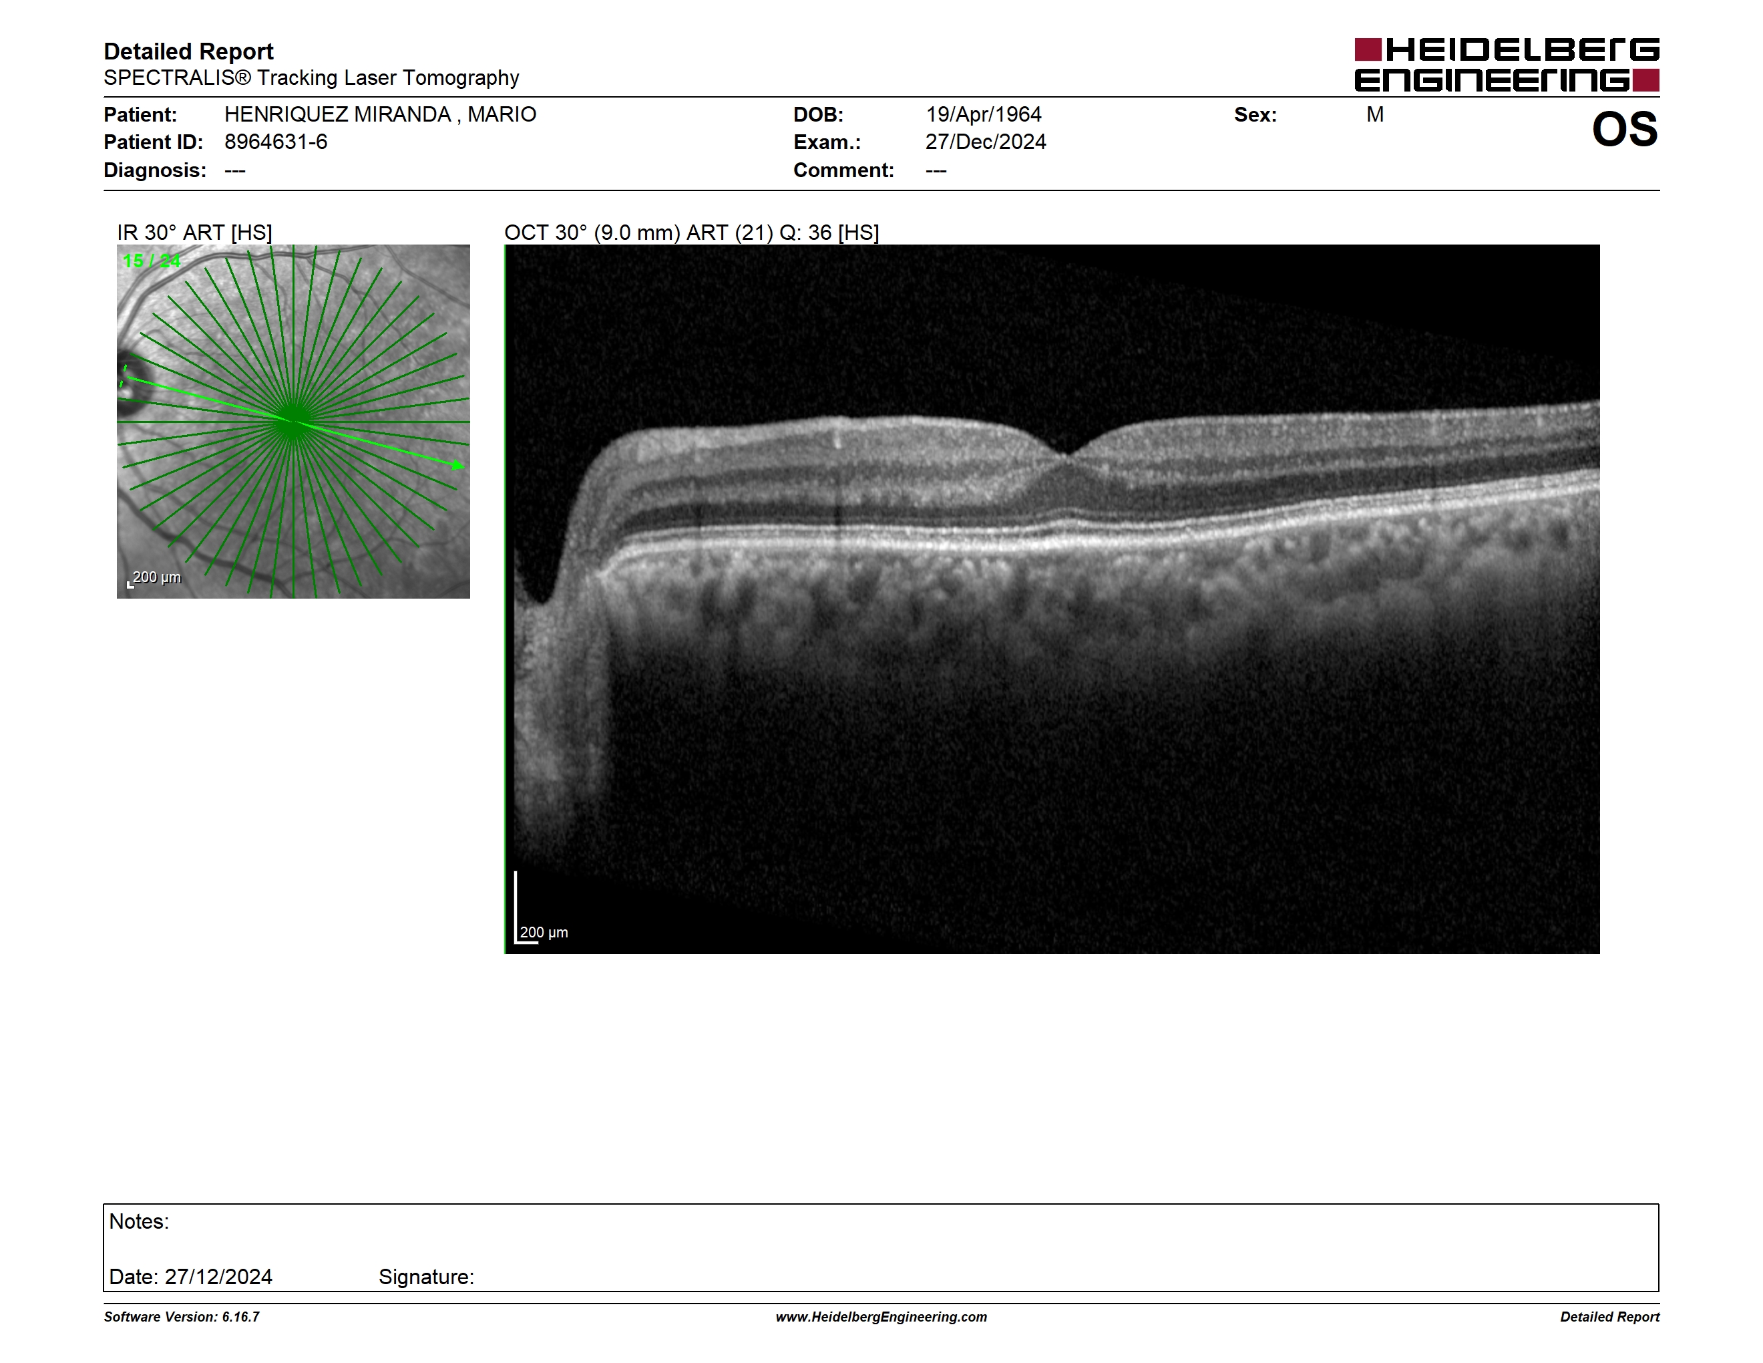
Task: Click exam date '27/Dec/2024'
Action: [986, 142]
